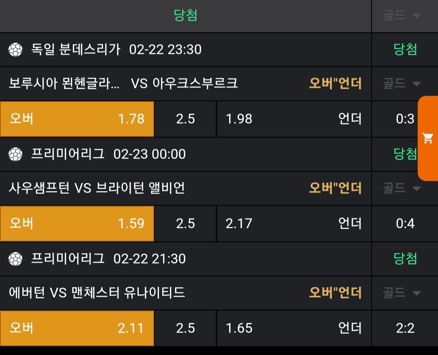Open 골드 dropdown in the 에버턴 row

click(401, 293)
